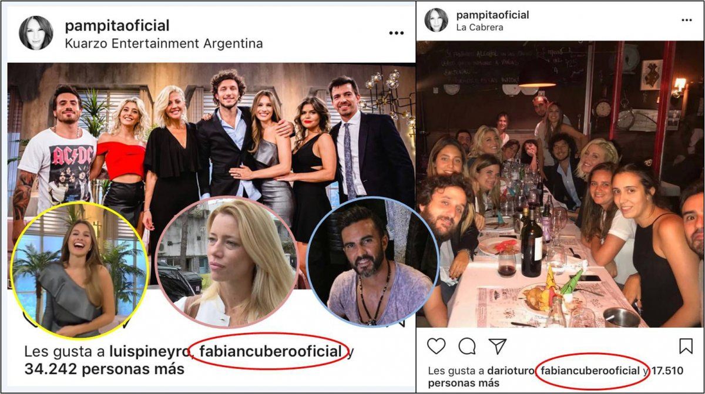Click pampitaoficial avatar on the left post

[x=36, y=33]
